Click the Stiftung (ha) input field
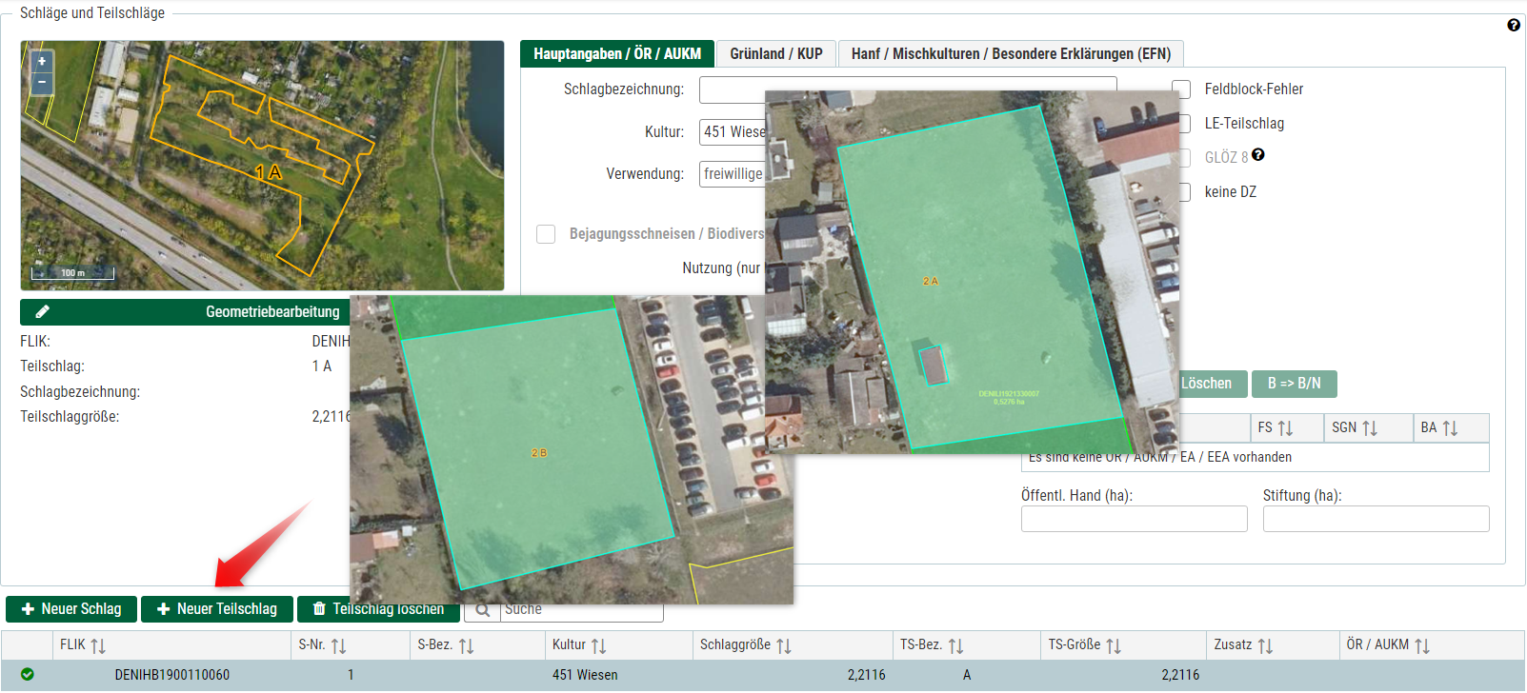Viewport: 1527px width, 693px height. pyautogui.click(x=1375, y=519)
